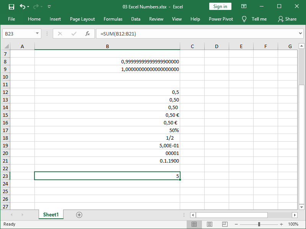The height and width of the screenshot is (229, 306).
Task: Open the Ribbon Display Options icon
Action: point(244,6)
